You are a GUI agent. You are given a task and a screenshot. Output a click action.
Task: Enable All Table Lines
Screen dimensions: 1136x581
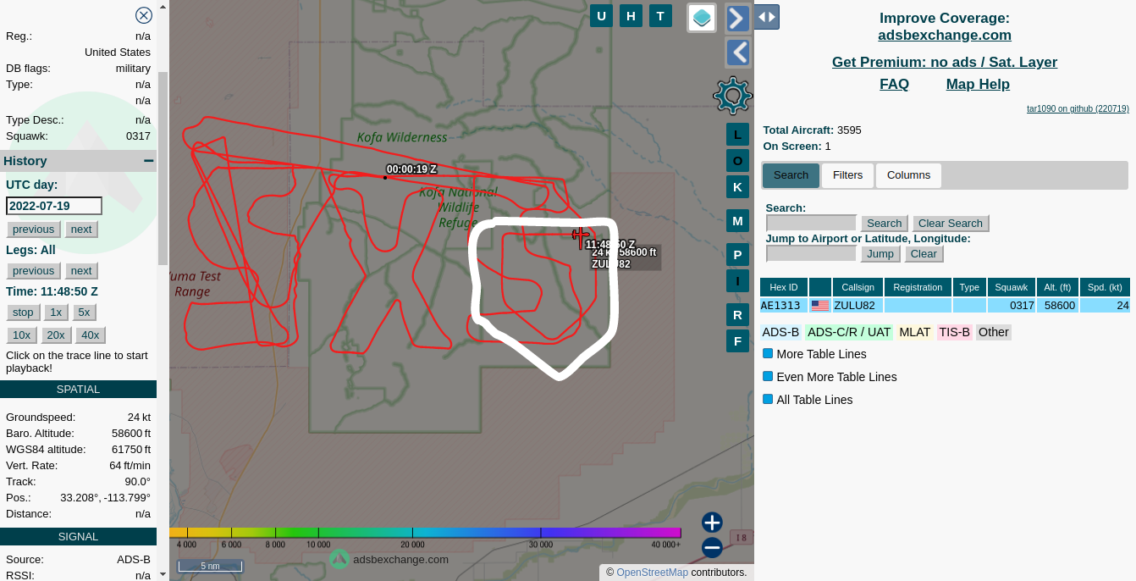tap(768, 400)
